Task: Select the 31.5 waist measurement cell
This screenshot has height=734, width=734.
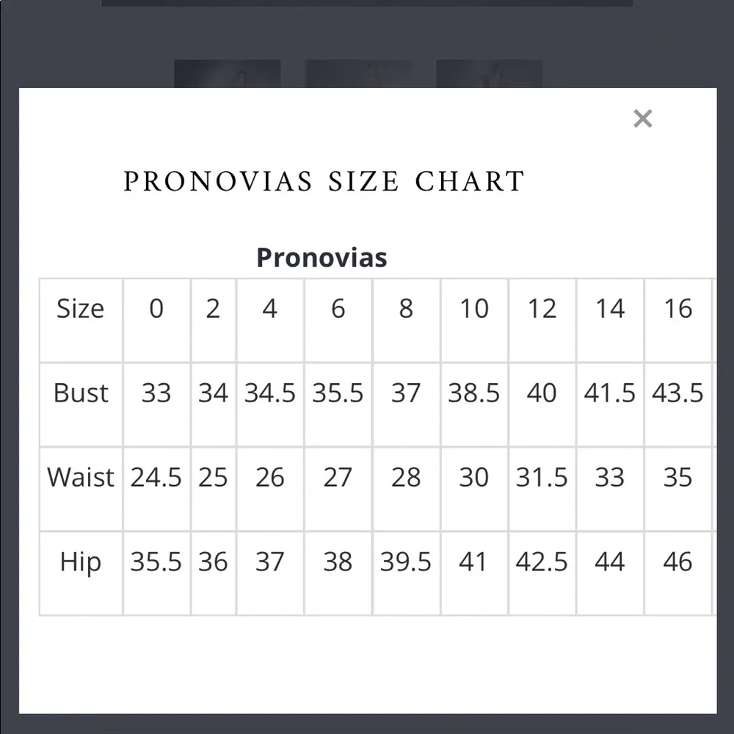Action: [x=542, y=478]
